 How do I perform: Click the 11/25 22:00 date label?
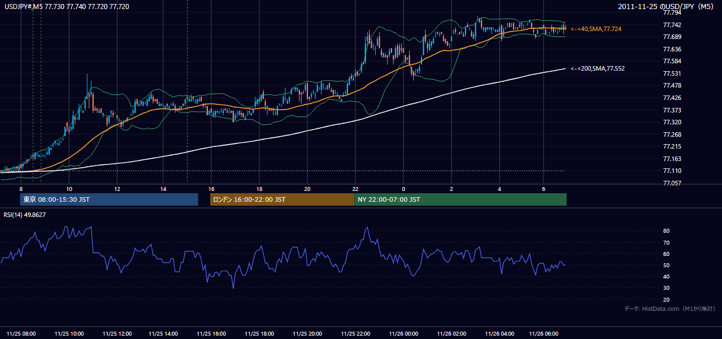pos(355,334)
